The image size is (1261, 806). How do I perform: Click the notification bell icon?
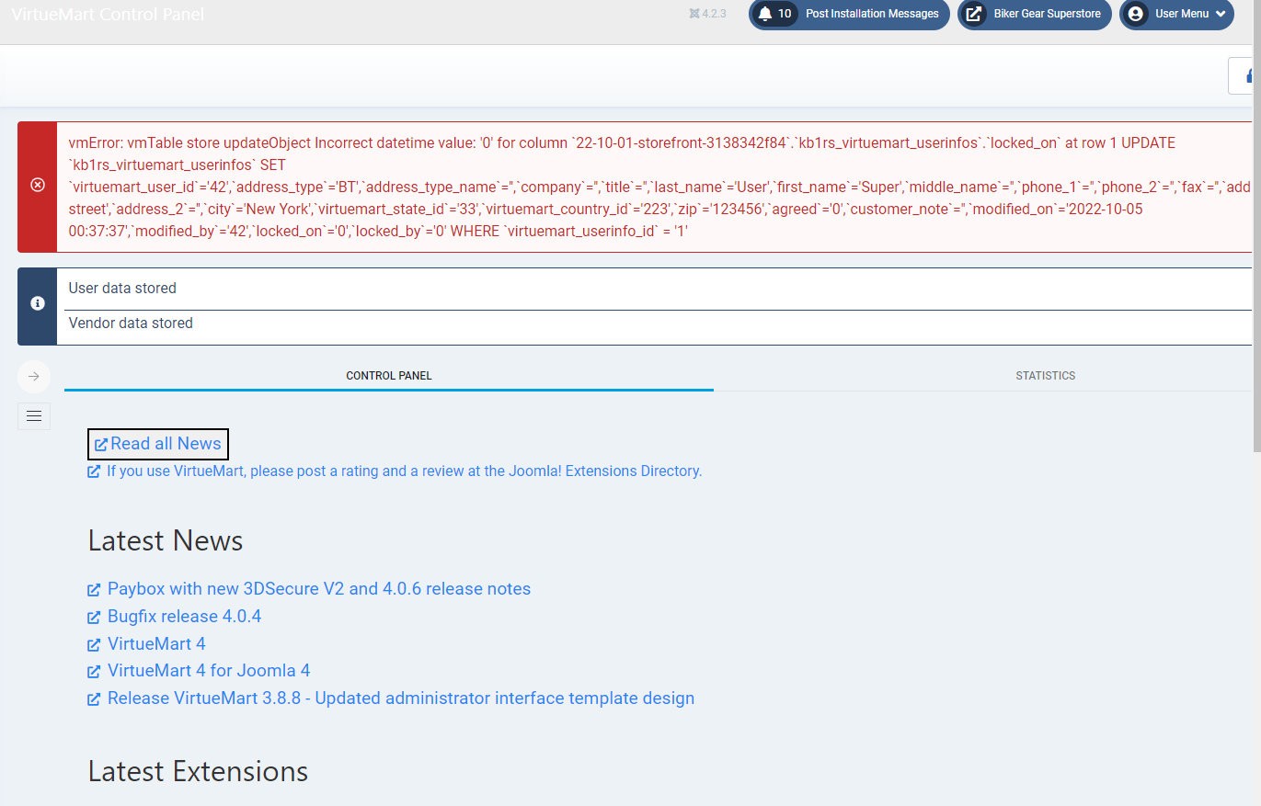[764, 14]
